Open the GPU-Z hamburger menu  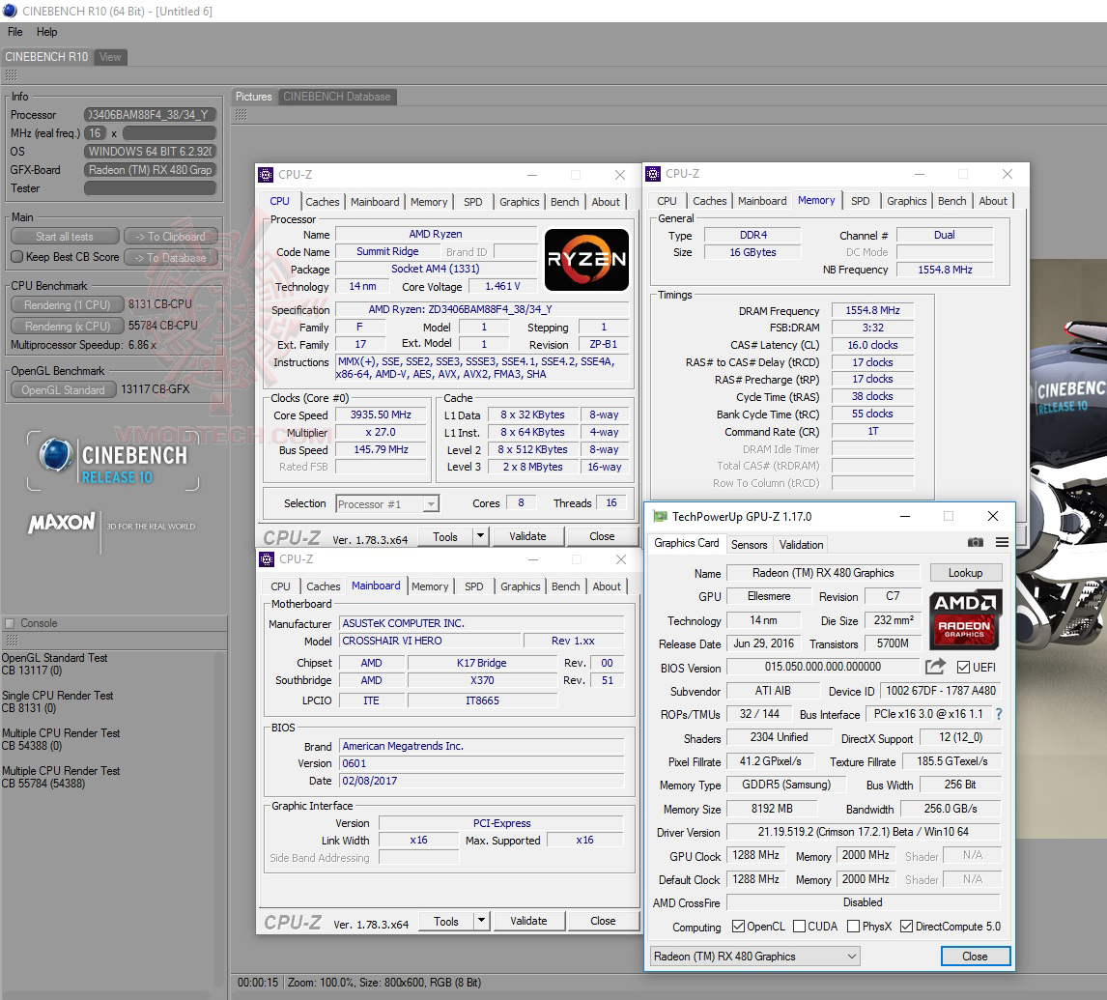pos(1002,543)
